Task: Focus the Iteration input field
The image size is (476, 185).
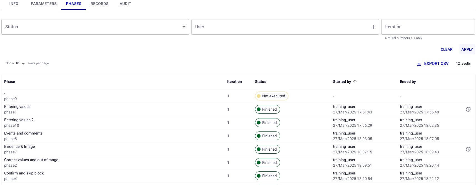Action: (428, 27)
